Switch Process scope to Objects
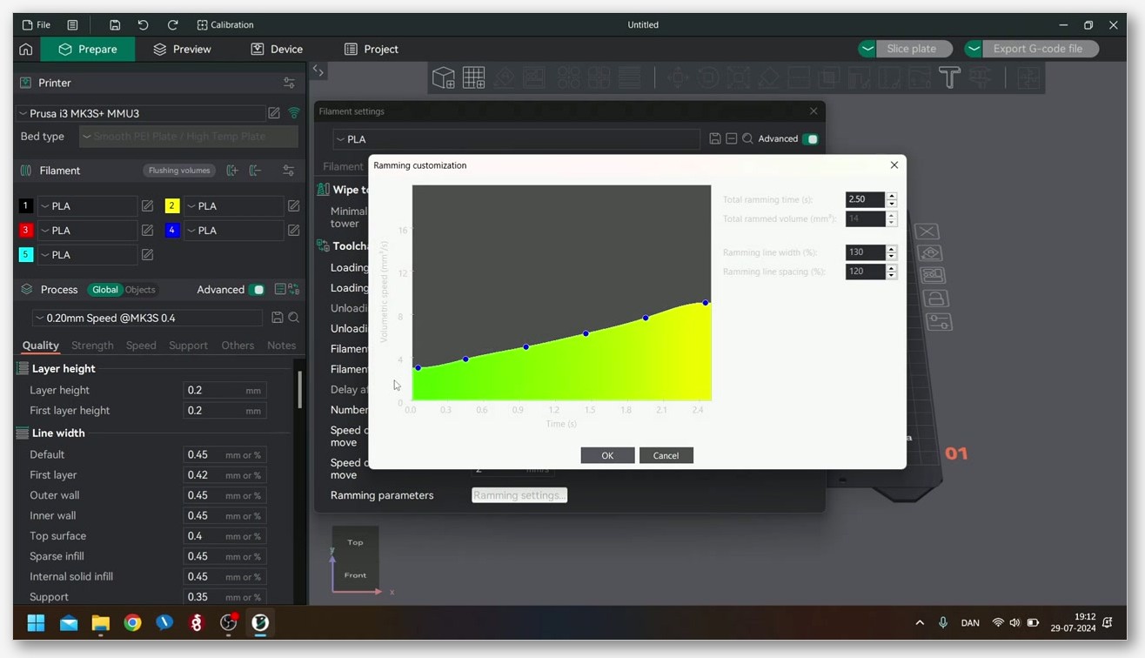Image resolution: width=1145 pixels, height=658 pixels. coord(140,290)
